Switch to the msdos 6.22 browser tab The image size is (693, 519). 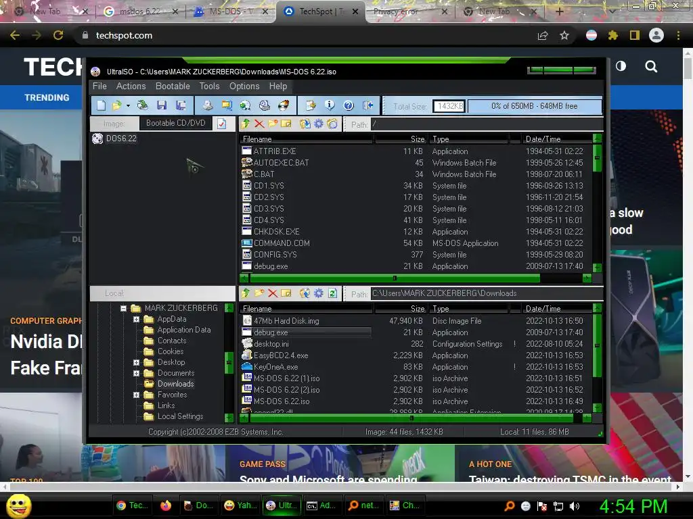[x=141, y=11]
